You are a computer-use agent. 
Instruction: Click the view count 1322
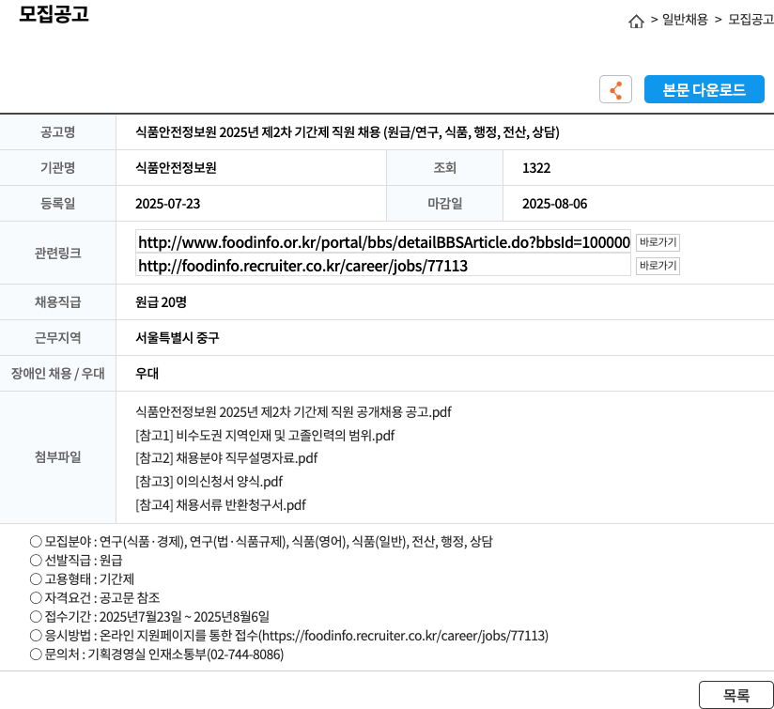coord(536,168)
